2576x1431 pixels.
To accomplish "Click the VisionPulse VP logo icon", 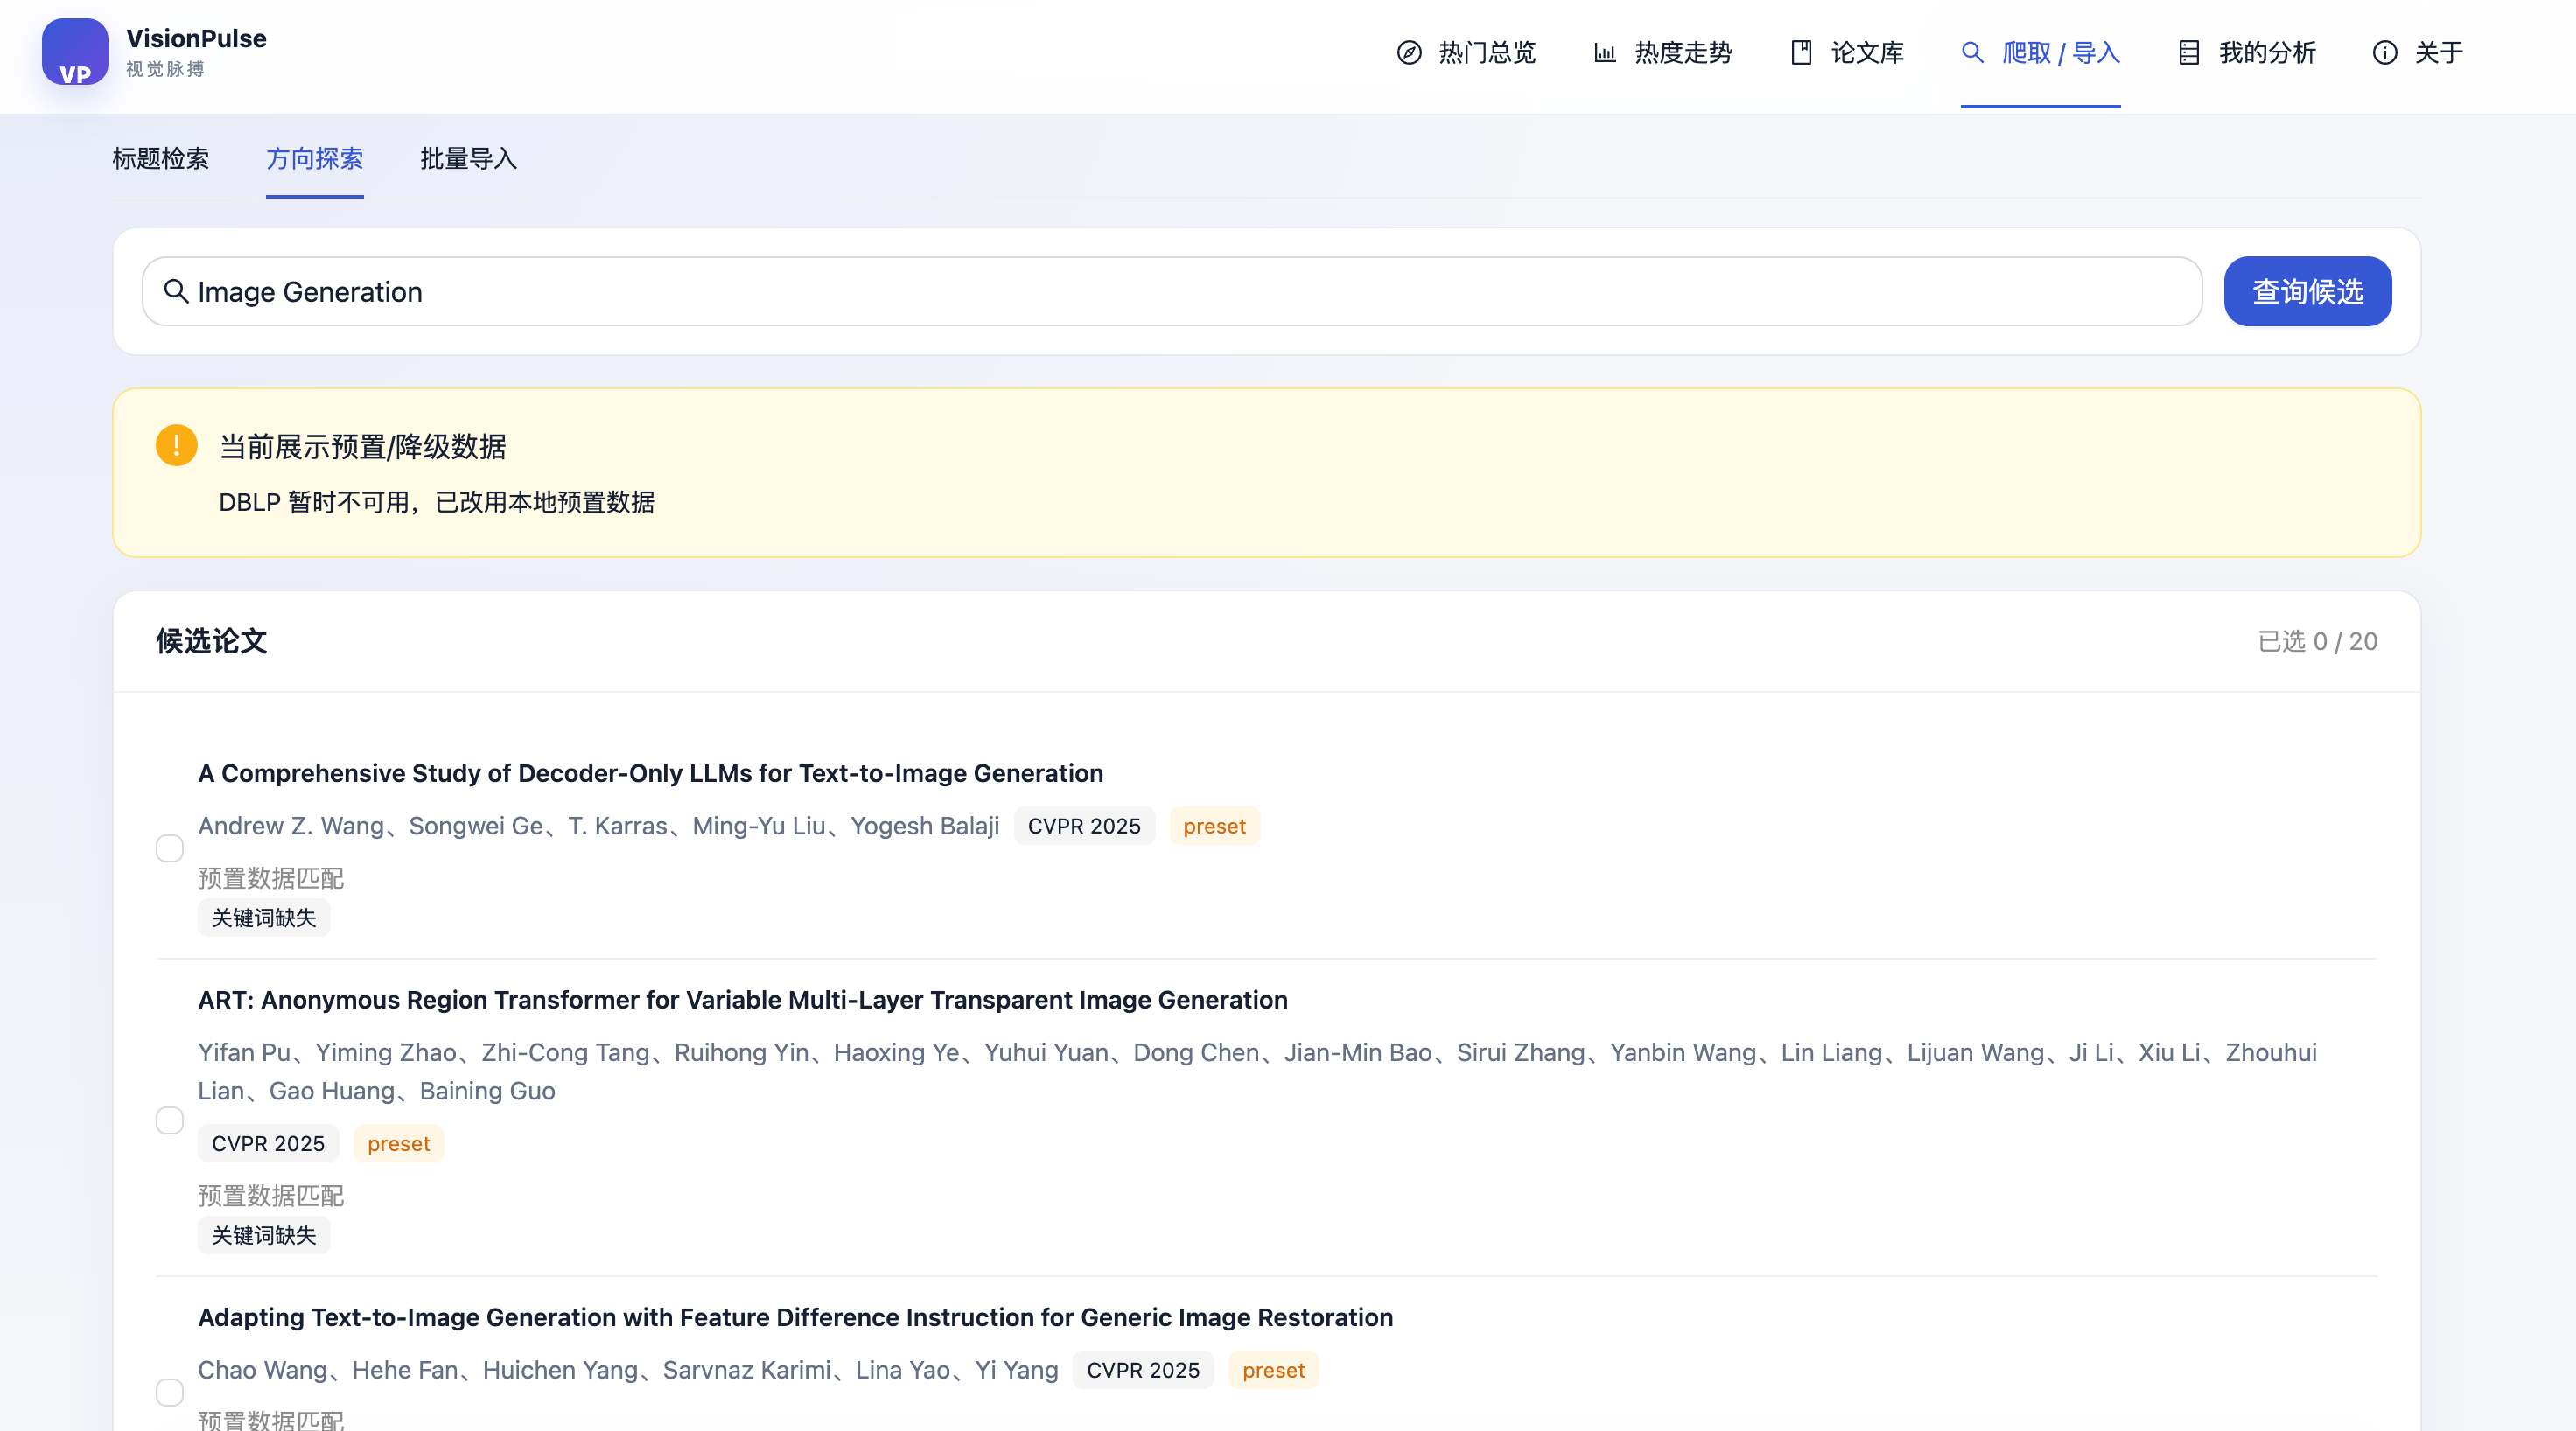I will pyautogui.click(x=75, y=52).
